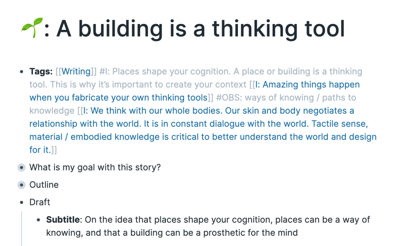Viewport: 393px width, 246px height.
Task: Expand collapsed bullet 'What is my goal'
Action: coord(22,167)
